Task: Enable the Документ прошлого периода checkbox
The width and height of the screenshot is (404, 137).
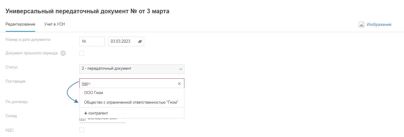Action: pos(82,53)
